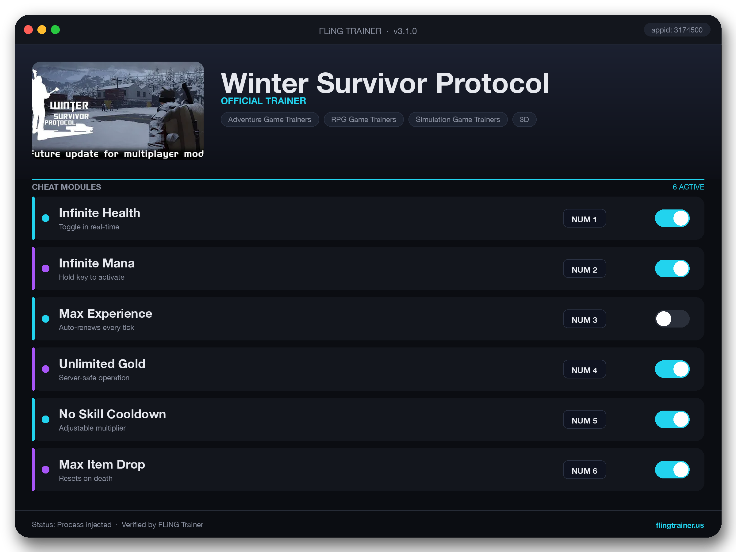The image size is (736, 552).
Task: Enable the Max Experience toggle
Action: coord(672,319)
